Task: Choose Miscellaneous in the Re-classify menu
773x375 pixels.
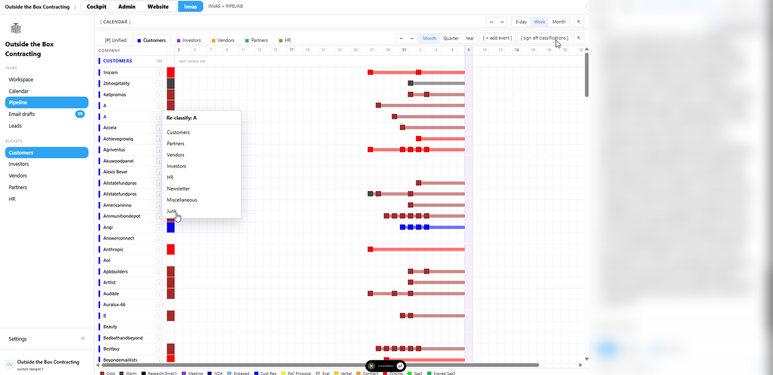Action: tap(202, 200)
